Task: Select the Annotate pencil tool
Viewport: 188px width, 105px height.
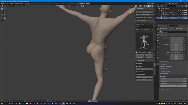Action: 2,18
